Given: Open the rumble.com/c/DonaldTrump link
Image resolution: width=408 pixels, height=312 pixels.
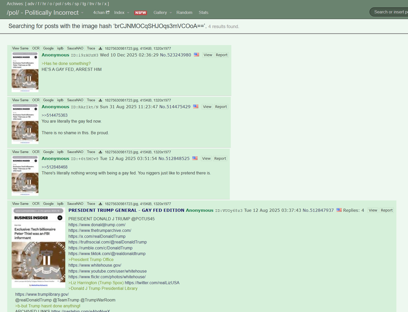Looking at the screenshot, I should [x=101, y=248].
